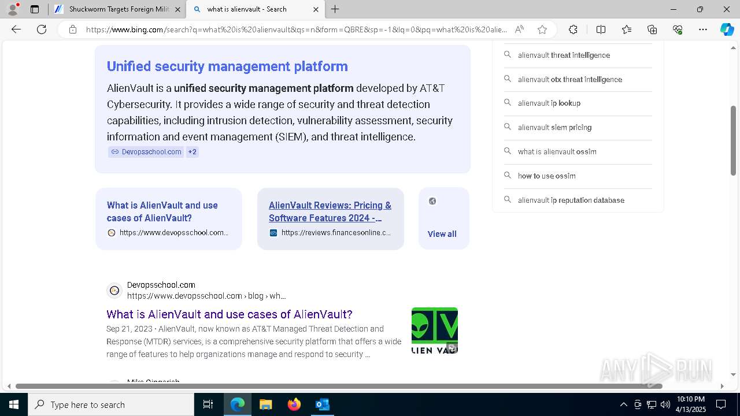This screenshot has height=416, width=740.
Task: Click the address bar URL field
Action: point(296,29)
